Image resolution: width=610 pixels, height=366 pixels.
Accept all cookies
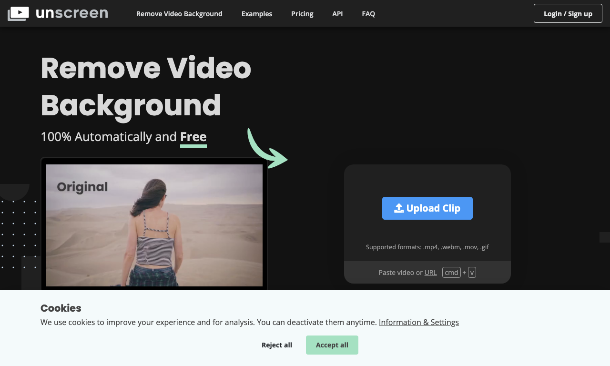[x=332, y=345]
